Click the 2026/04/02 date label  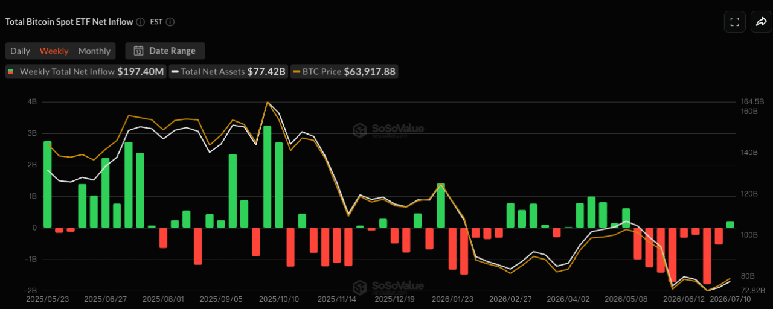tap(568, 299)
